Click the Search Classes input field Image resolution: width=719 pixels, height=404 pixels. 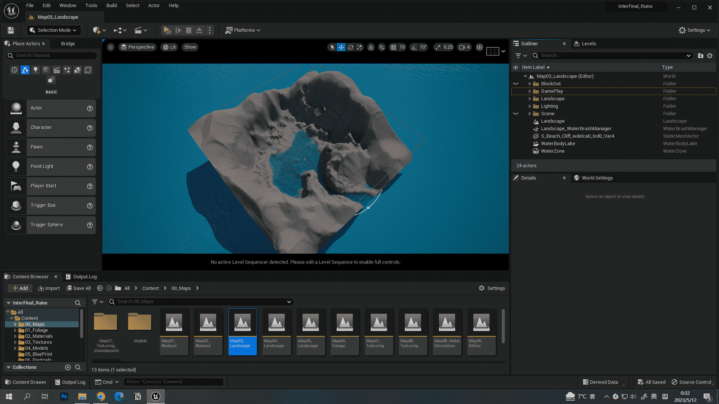click(51, 55)
